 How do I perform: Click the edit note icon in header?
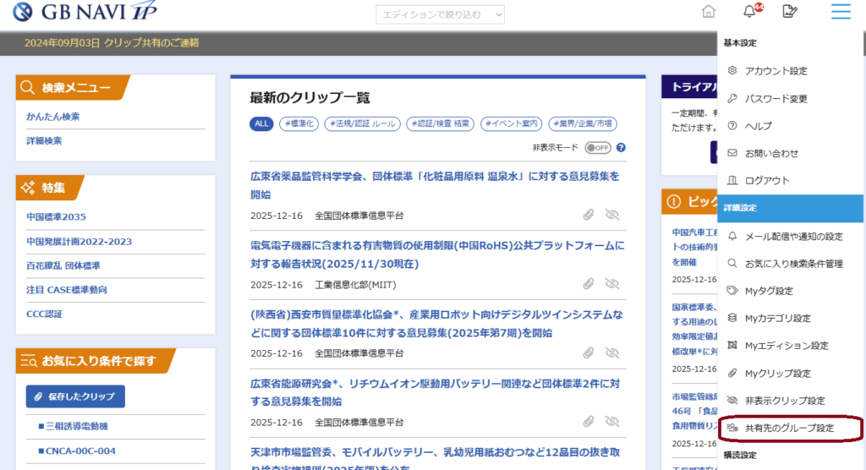[790, 12]
